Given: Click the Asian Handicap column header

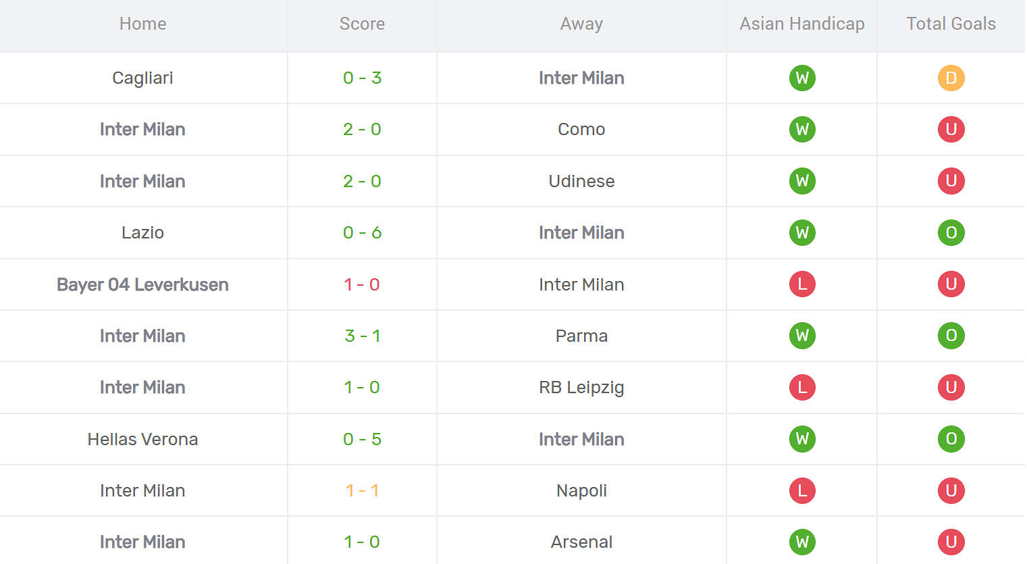Looking at the screenshot, I should (x=802, y=24).
